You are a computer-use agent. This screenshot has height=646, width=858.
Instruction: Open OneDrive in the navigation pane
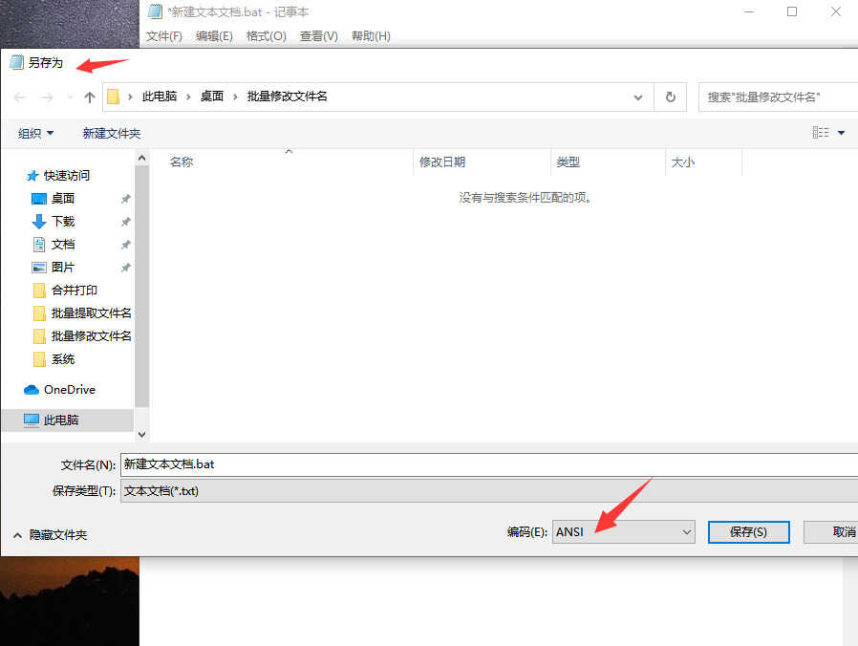[x=69, y=389]
